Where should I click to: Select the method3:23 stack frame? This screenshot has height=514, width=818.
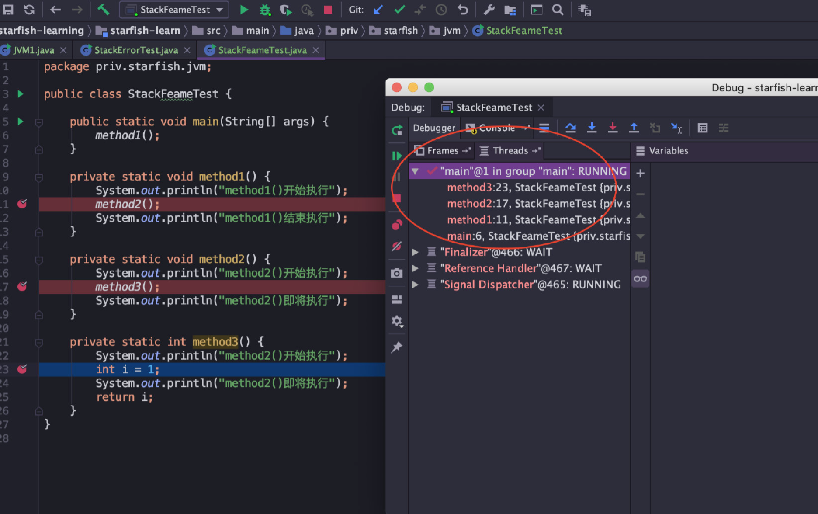coord(520,188)
